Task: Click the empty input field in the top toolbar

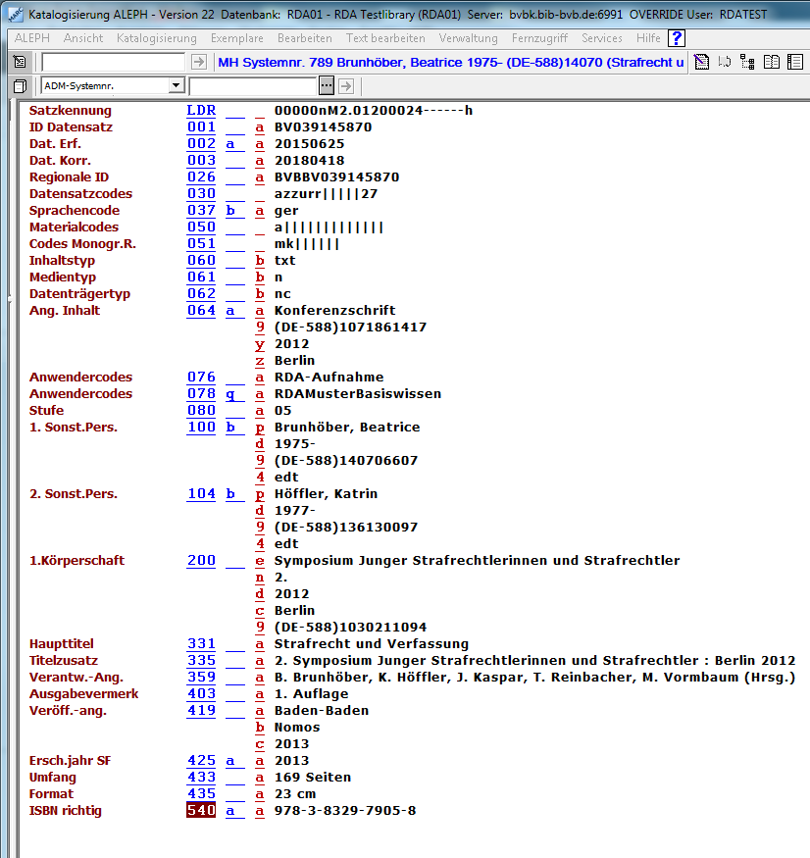Action: 113,62
